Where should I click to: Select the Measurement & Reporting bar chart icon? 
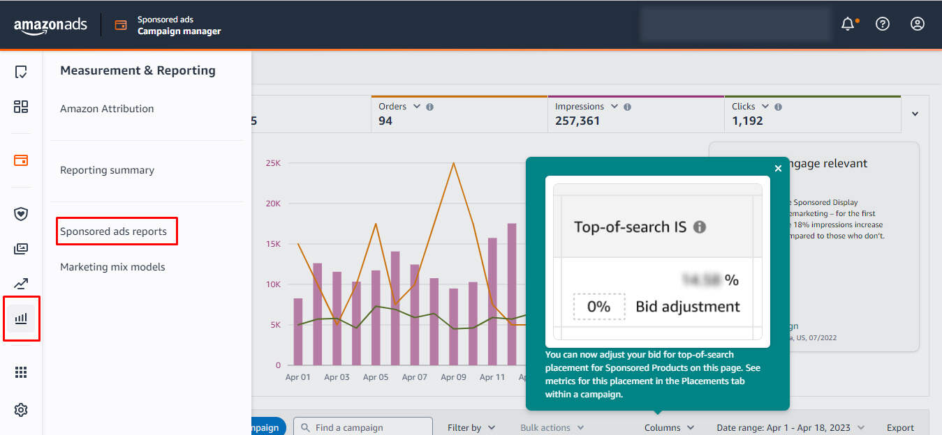(x=21, y=319)
